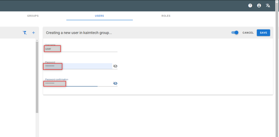This screenshot has width=279, height=137.
Task: Focus the Password input field
Action: 79,66
